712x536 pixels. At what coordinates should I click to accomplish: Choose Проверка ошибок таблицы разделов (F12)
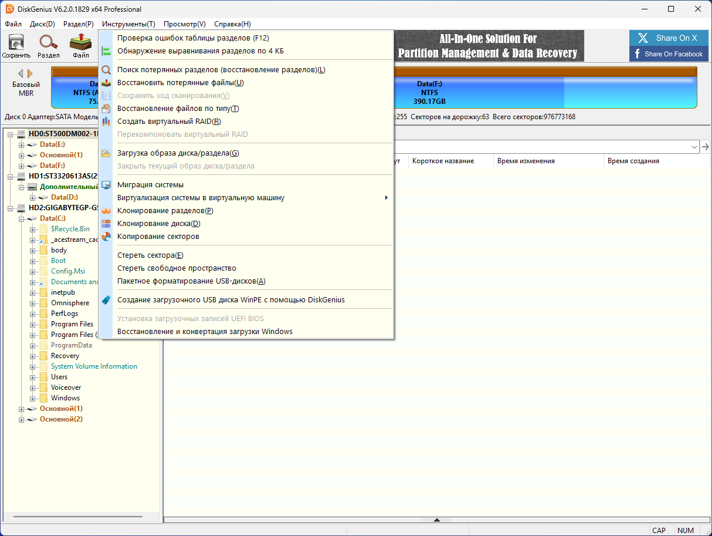pyautogui.click(x=246, y=38)
